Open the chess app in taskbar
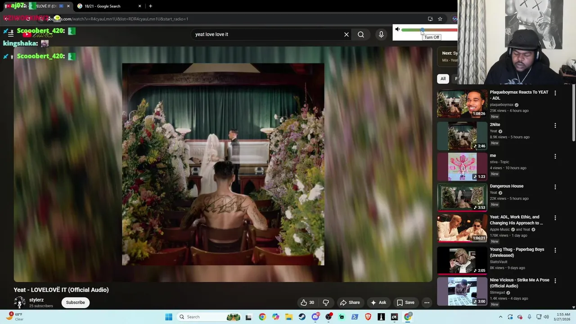The height and width of the screenshot is (324, 576). (381, 317)
